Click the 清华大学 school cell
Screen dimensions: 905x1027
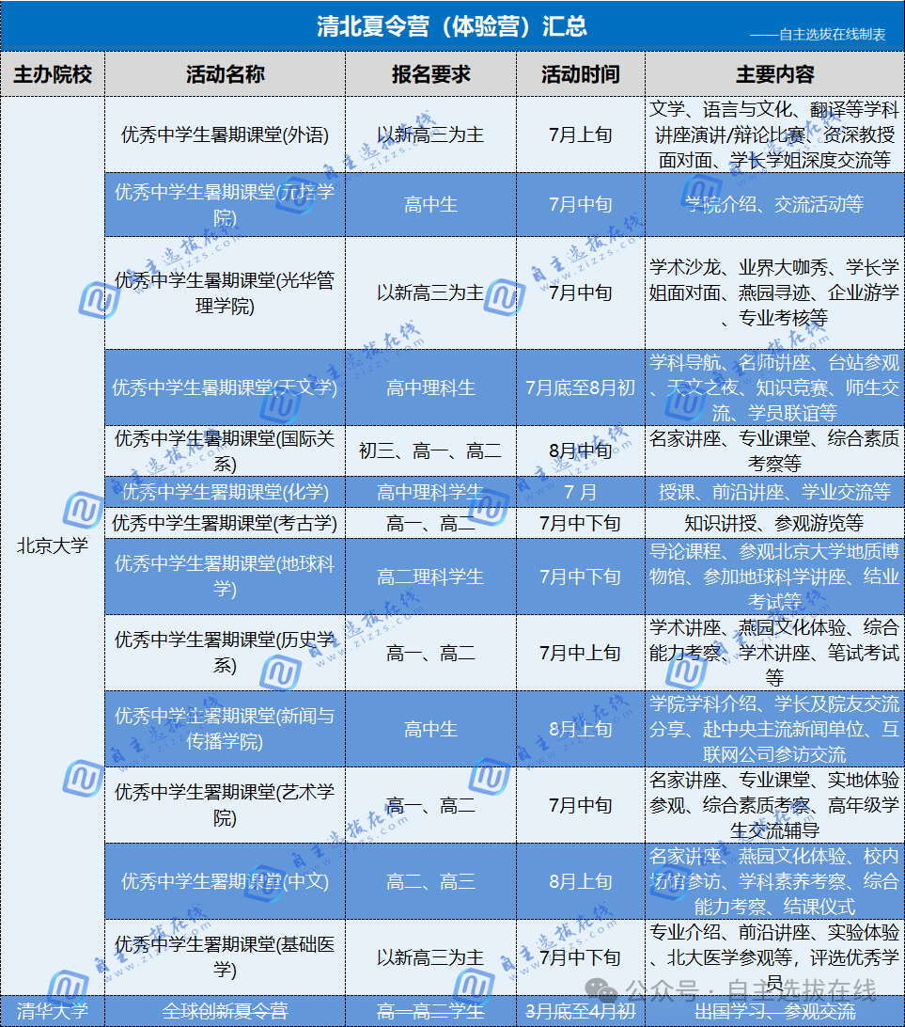point(53,1011)
